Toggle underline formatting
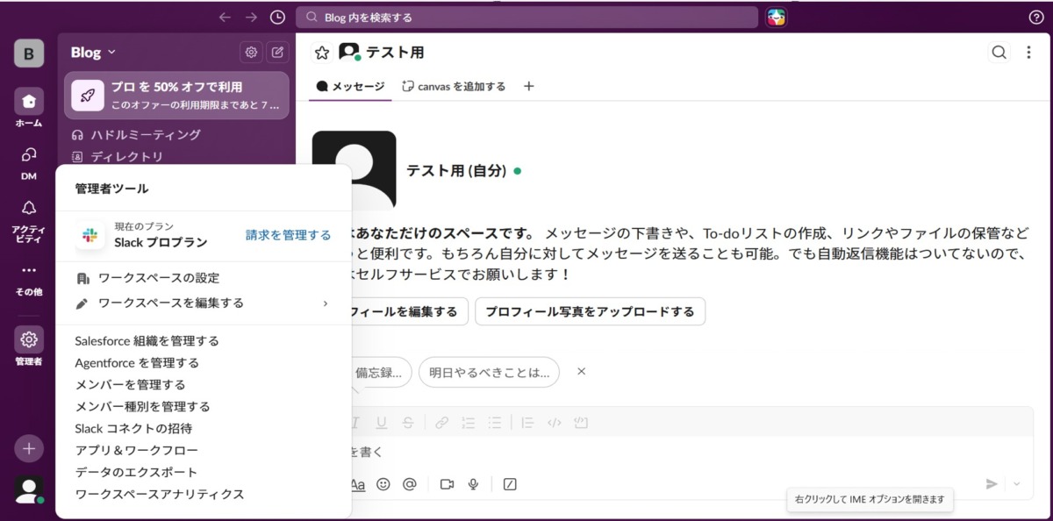The image size is (1053, 521). (381, 422)
